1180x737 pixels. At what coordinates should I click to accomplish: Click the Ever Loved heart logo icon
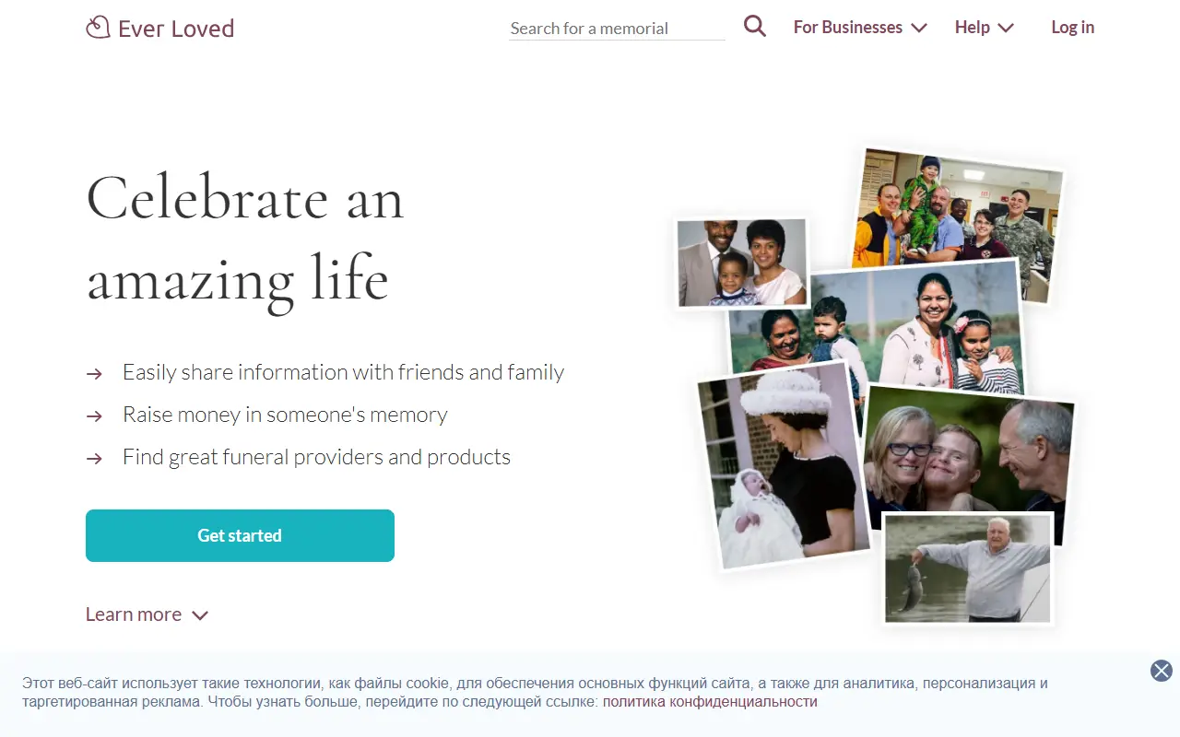(x=98, y=28)
